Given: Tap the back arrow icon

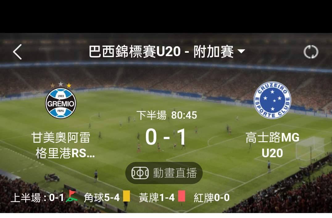Looking at the screenshot, I should pos(17,52).
